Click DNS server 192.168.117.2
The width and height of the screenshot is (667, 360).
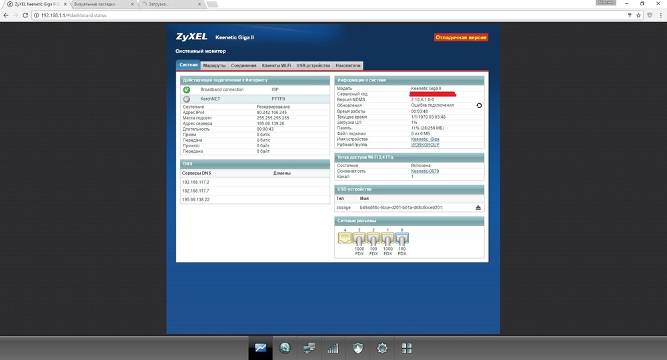click(195, 183)
